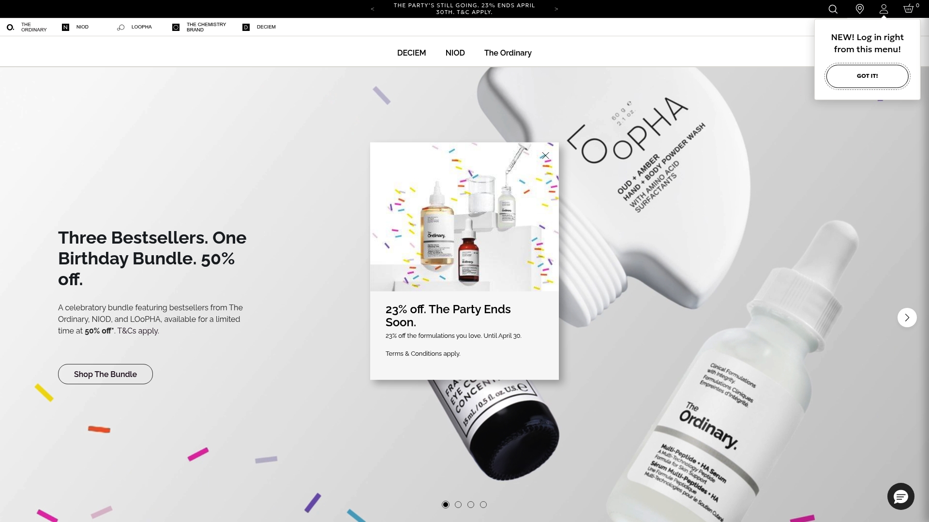Open the live chat bubble
929x522 pixels.
click(x=900, y=496)
